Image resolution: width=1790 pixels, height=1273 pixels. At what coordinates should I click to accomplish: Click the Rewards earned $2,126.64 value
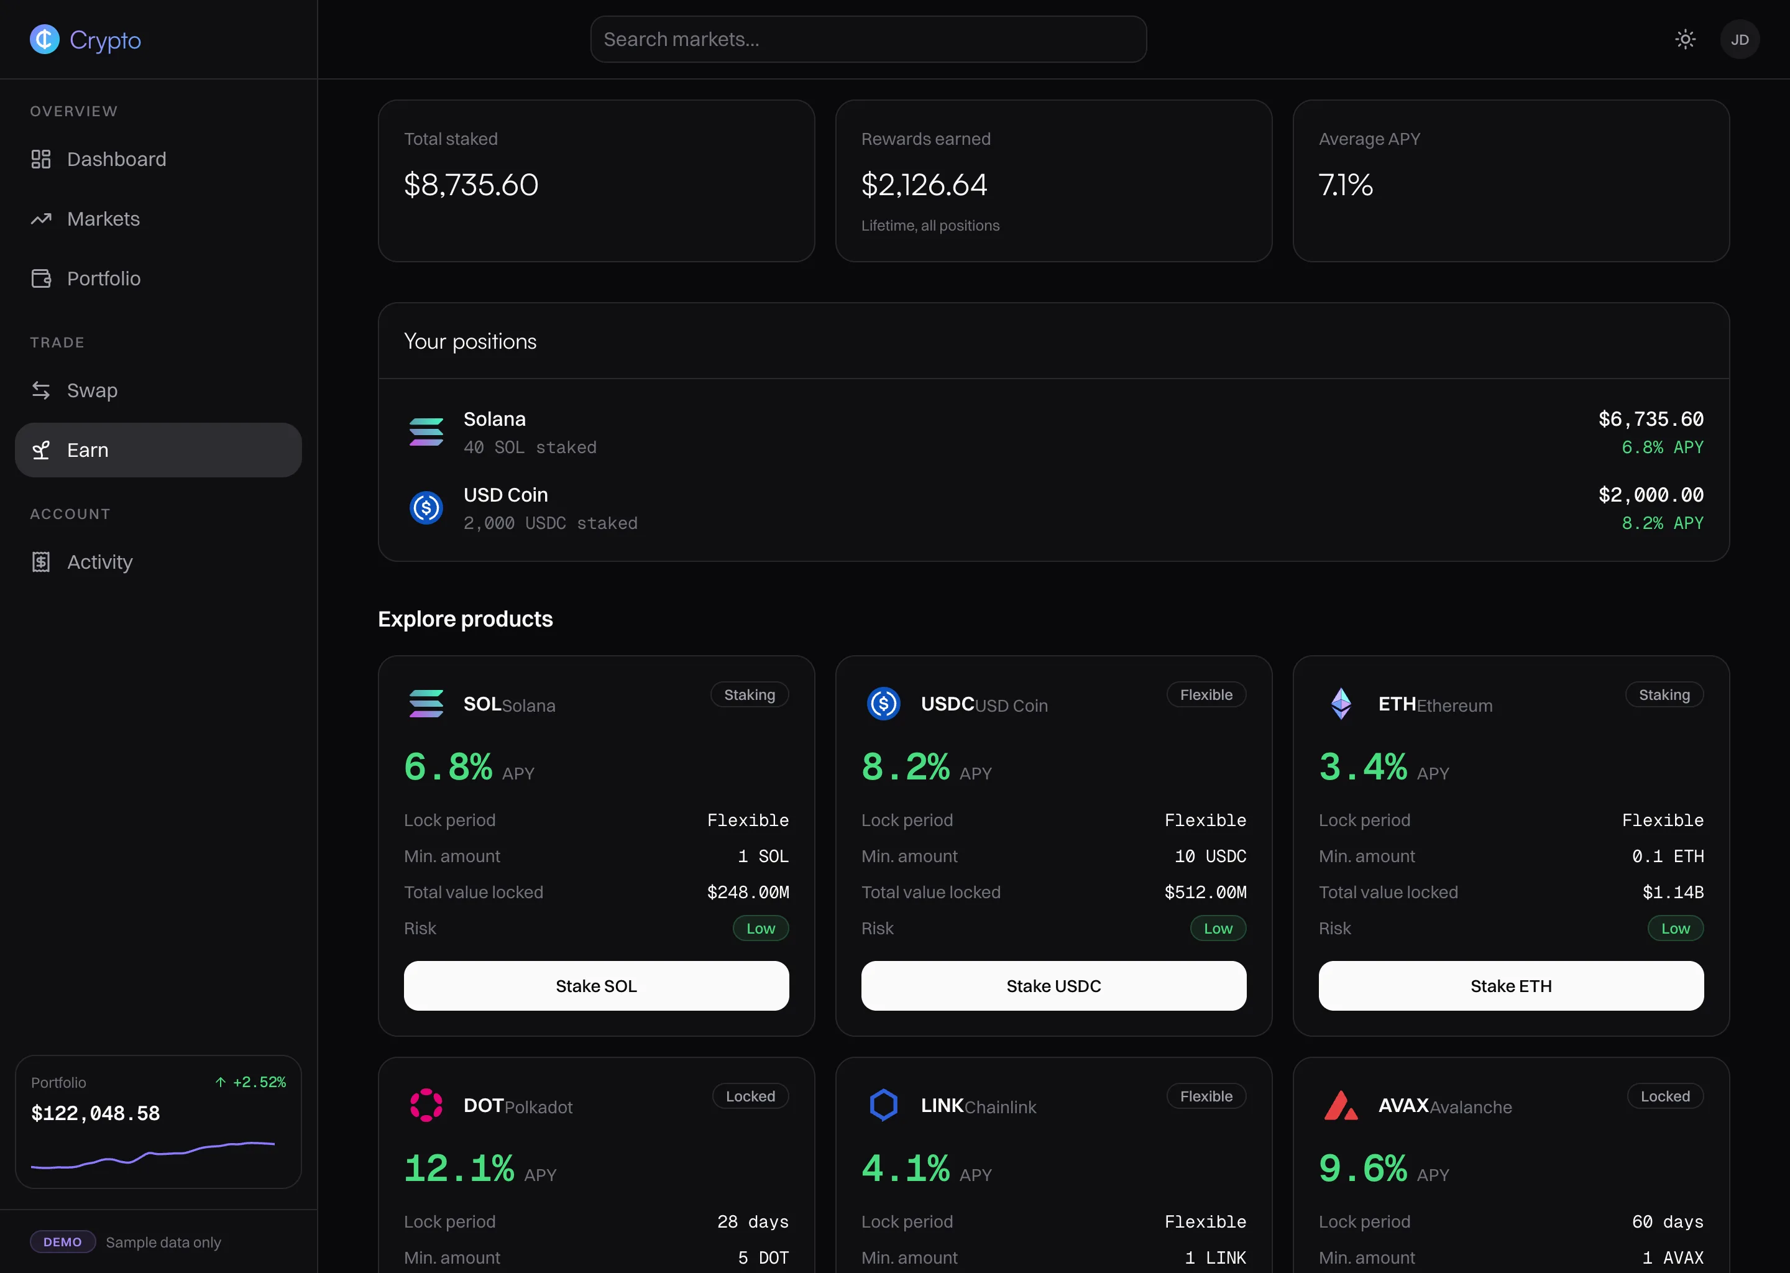(x=924, y=185)
